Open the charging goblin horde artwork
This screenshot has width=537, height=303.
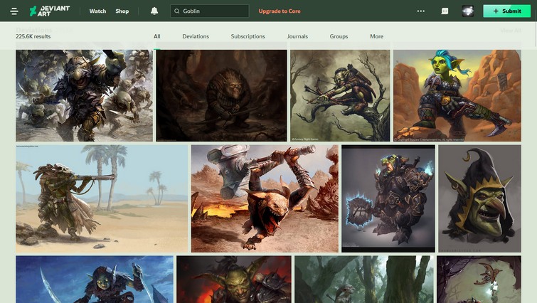click(x=84, y=95)
